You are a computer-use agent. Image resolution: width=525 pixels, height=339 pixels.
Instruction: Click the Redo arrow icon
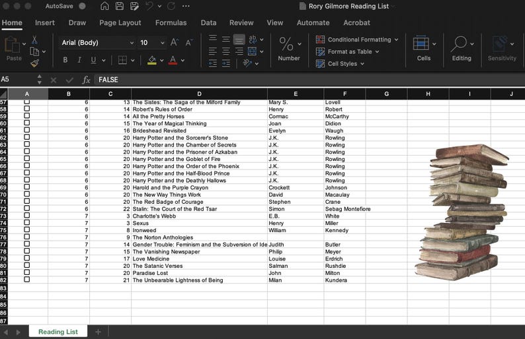(171, 6)
